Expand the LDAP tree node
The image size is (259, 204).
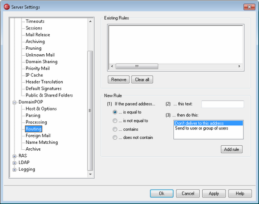[14, 163]
